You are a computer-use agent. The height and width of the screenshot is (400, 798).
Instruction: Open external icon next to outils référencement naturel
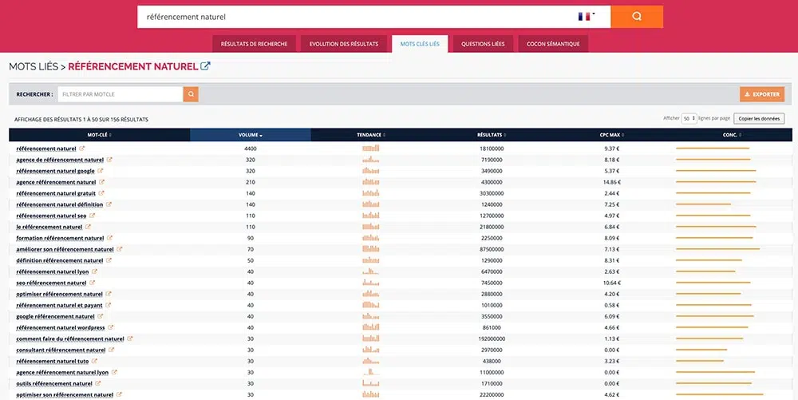click(x=98, y=383)
